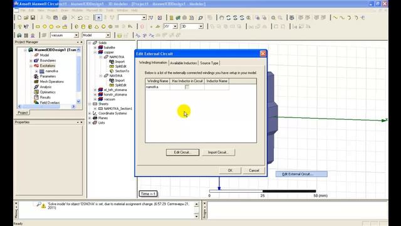The image size is (401, 226).
Task: Select the Draw Cylinder tool
Action: (x=83, y=26)
